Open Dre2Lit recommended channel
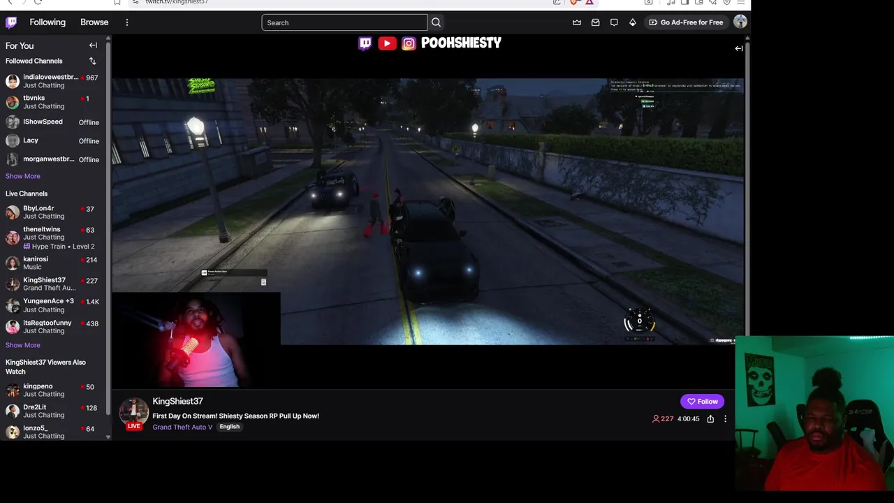Image resolution: width=894 pixels, height=503 pixels. [x=53, y=411]
